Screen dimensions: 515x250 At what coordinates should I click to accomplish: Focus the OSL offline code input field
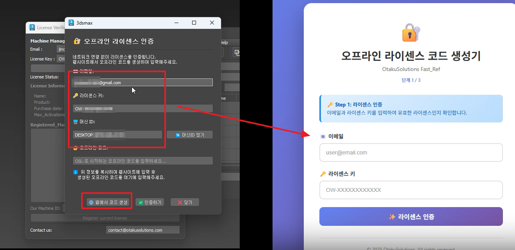pos(143,161)
